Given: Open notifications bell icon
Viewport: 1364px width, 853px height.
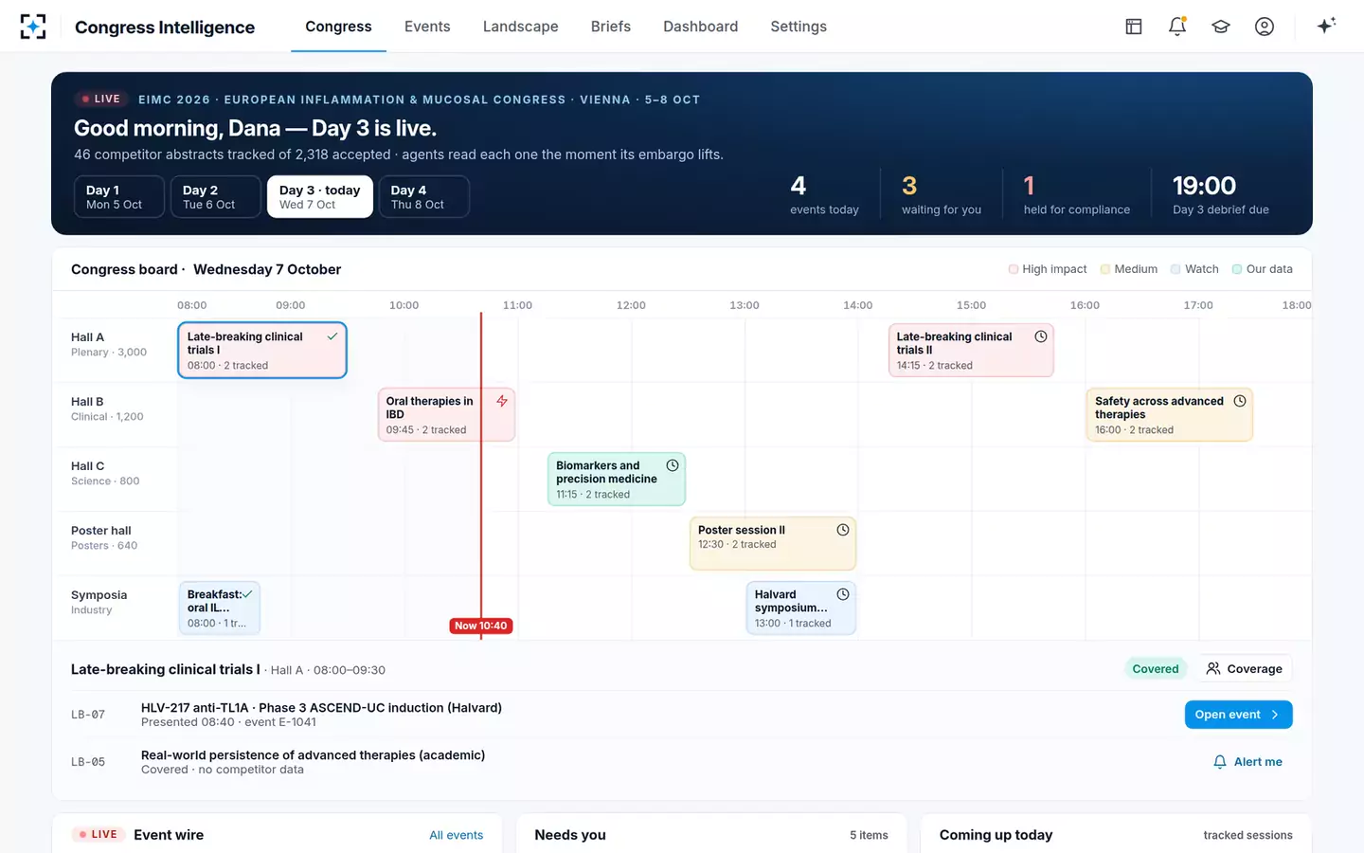Looking at the screenshot, I should [x=1177, y=27].
